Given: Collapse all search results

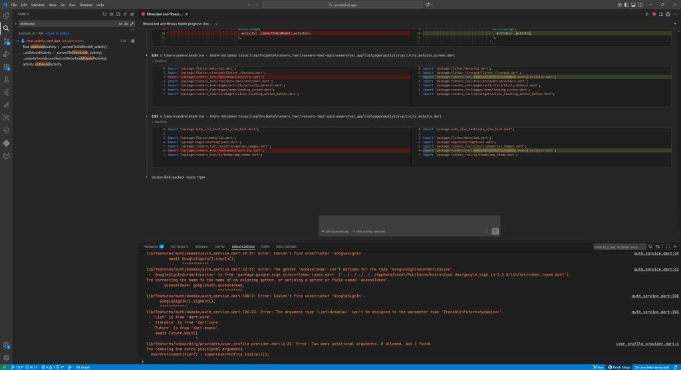Looking at the screenshot, I should 132,14.
